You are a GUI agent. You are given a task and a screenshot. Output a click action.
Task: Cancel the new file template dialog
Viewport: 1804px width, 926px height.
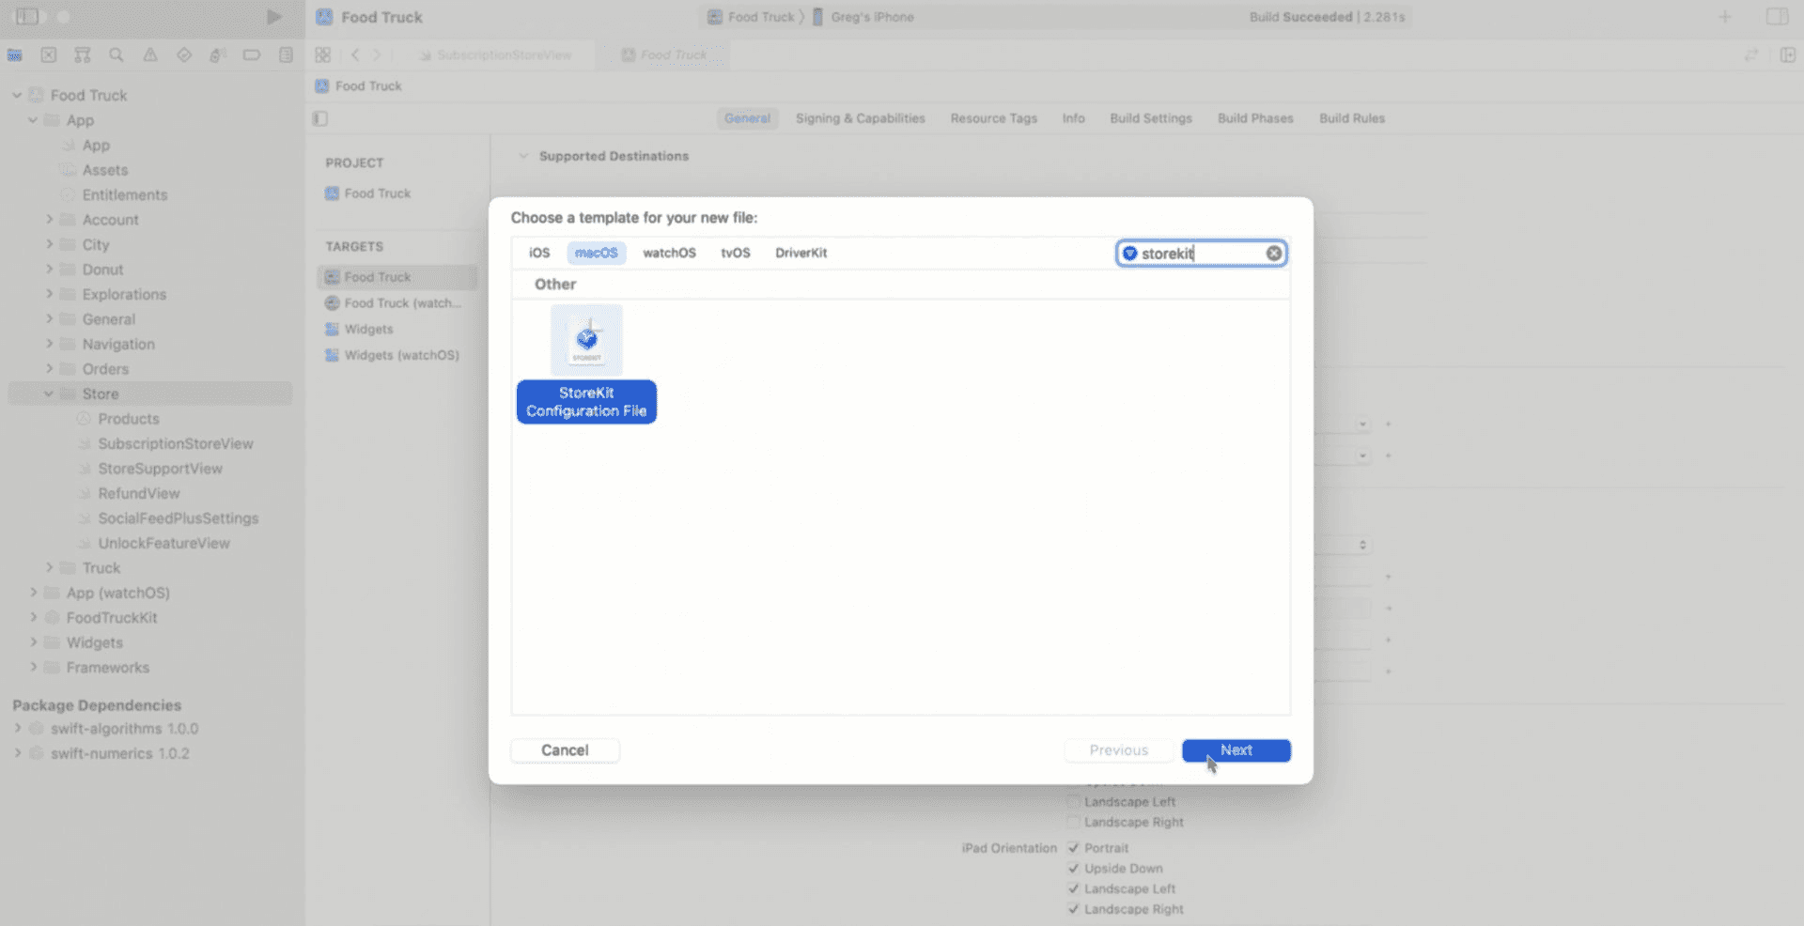pyautogui.click(x=564, y=750)
